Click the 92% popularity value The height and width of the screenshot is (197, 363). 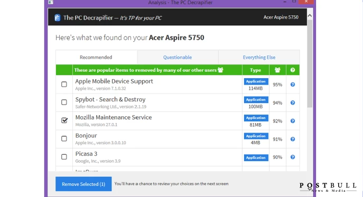tap(277, 121)
